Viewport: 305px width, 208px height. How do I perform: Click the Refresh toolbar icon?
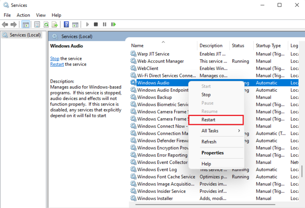(46, 24)
